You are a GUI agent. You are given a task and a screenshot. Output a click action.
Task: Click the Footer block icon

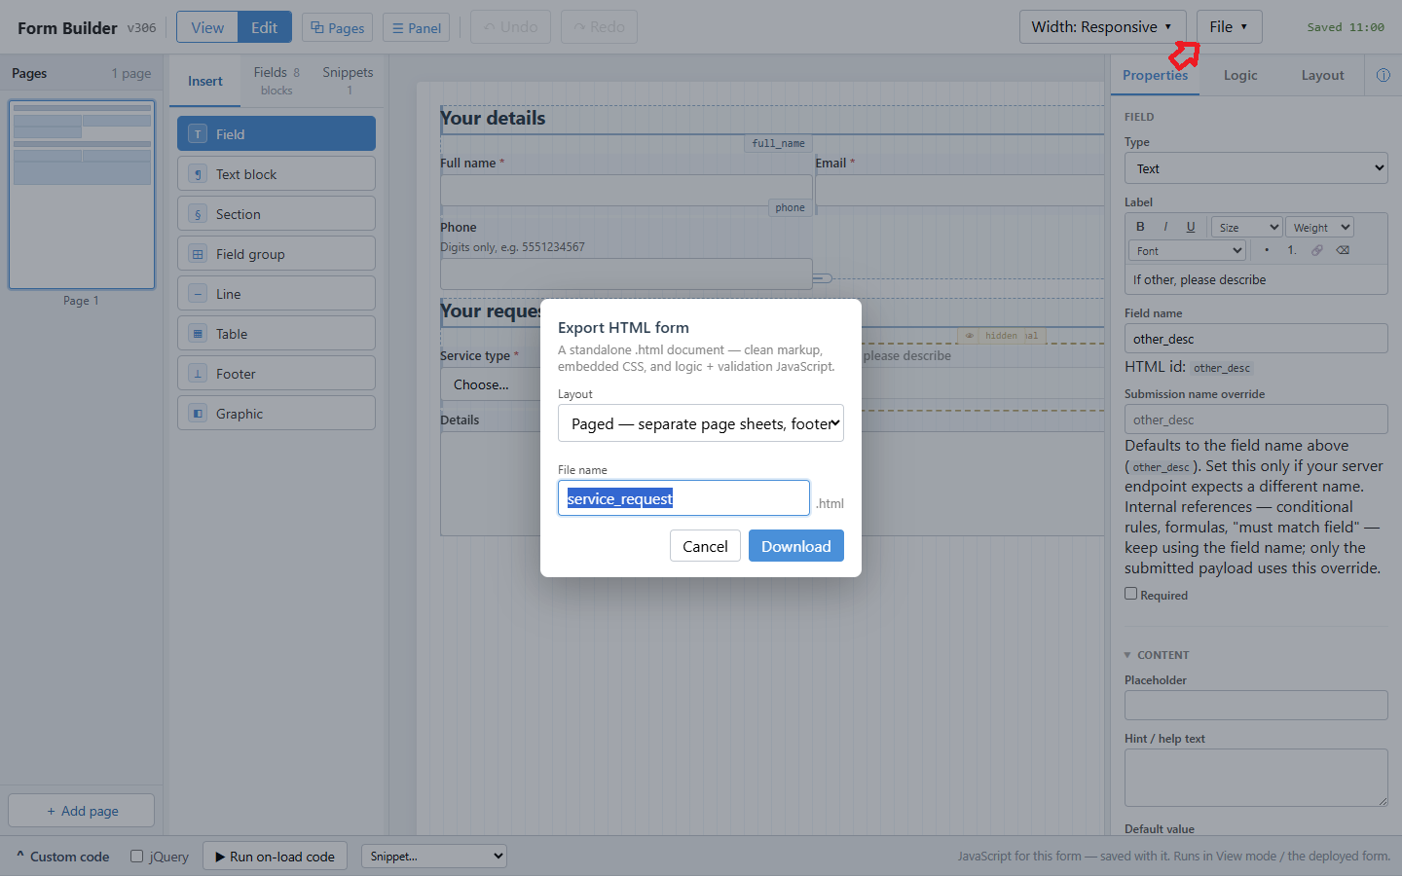pyautogui.click(x=198, y=374)
